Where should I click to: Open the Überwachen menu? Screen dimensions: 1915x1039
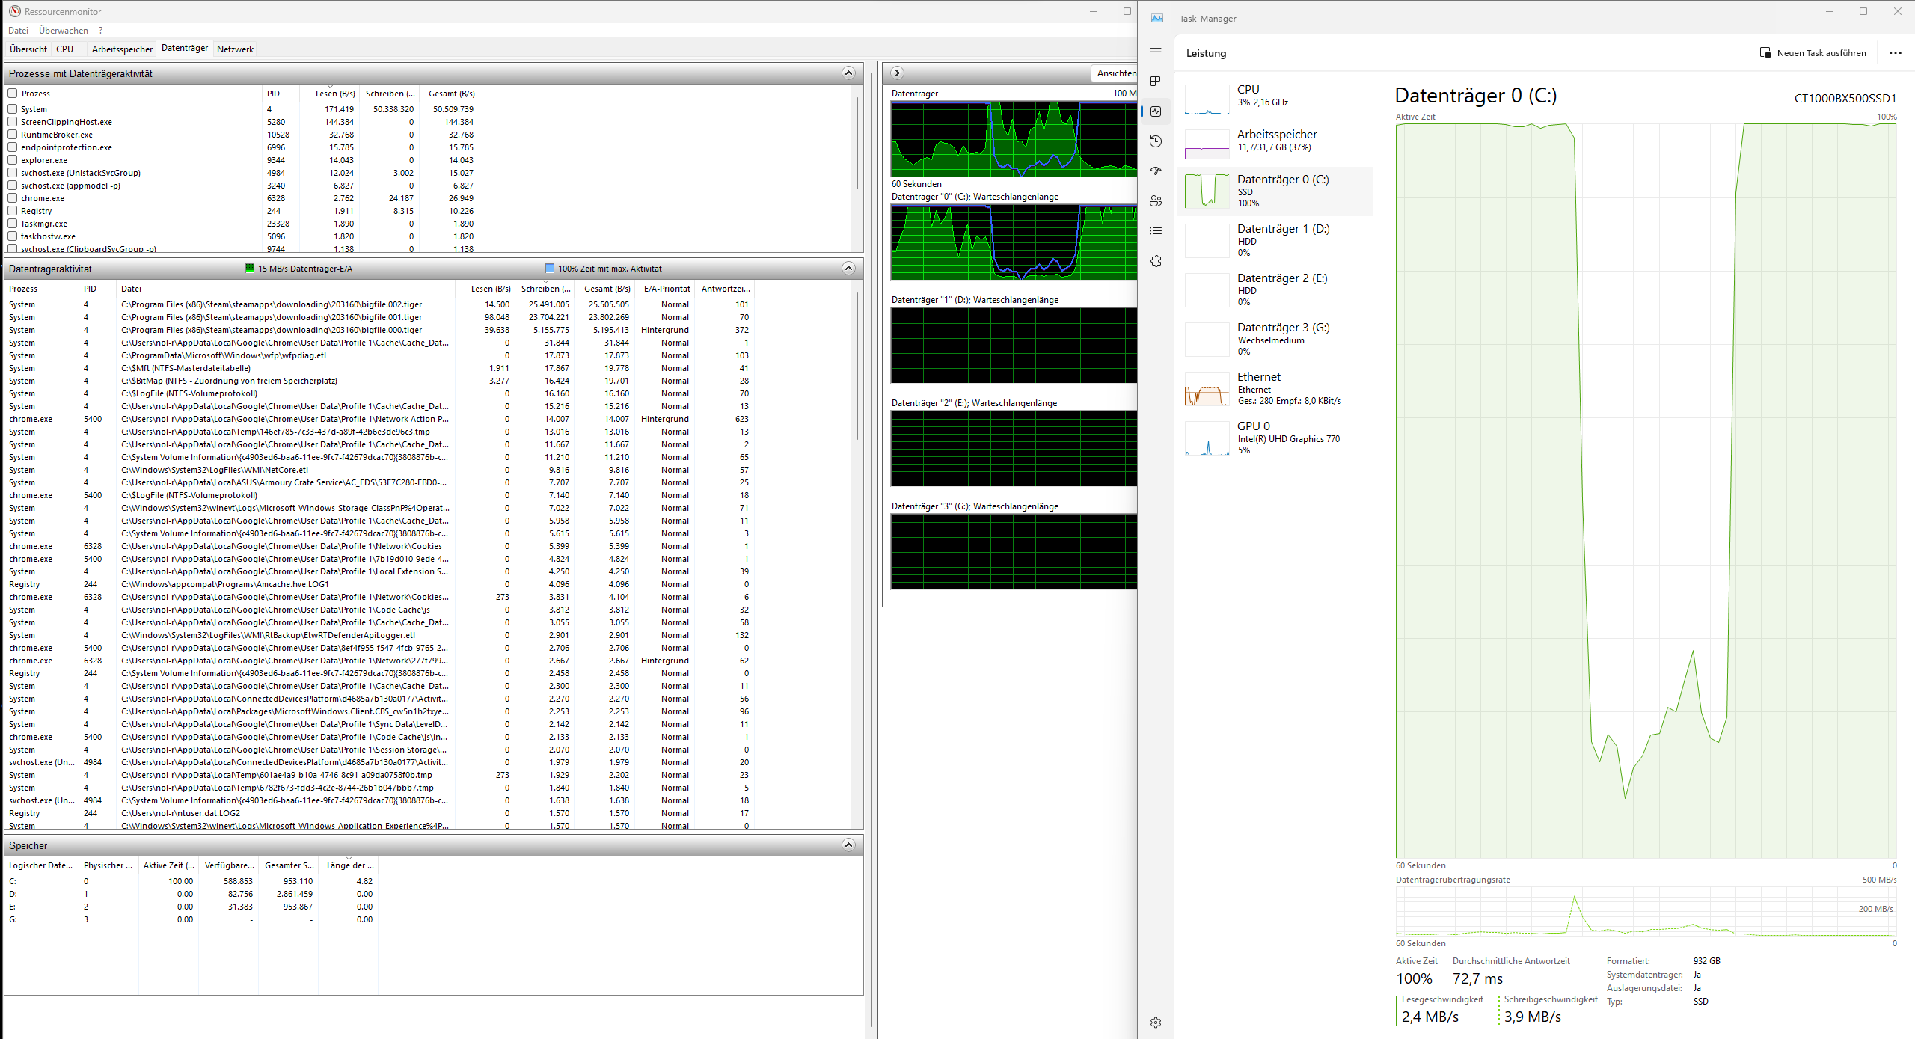point(63,31)
